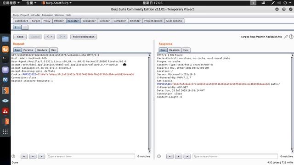Viewport: 294px width, 165px height.
Task: Open the orange knife dock icon
Action: click(x=5, y=121)
